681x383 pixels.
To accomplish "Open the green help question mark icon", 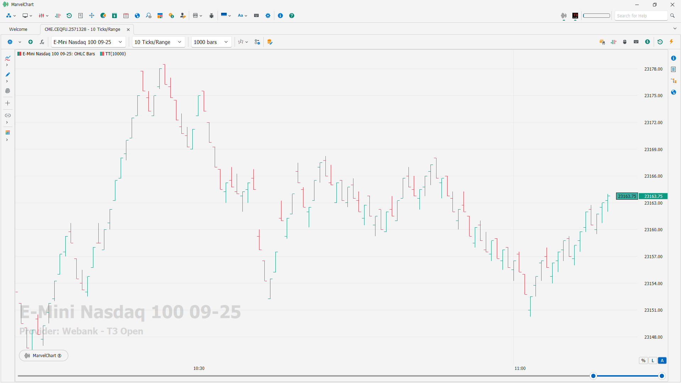I will 292,16.
